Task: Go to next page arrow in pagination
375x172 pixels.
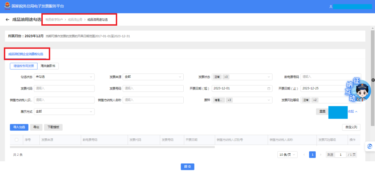Action: pyautogui.click(x=320, y=155)
